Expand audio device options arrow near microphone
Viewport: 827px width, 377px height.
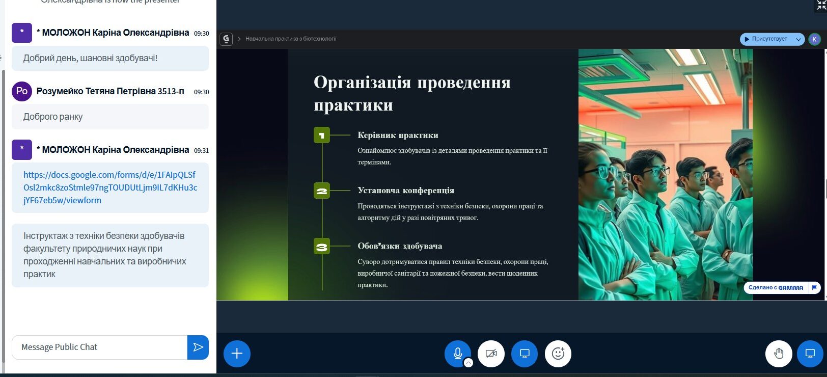[468, 363]
